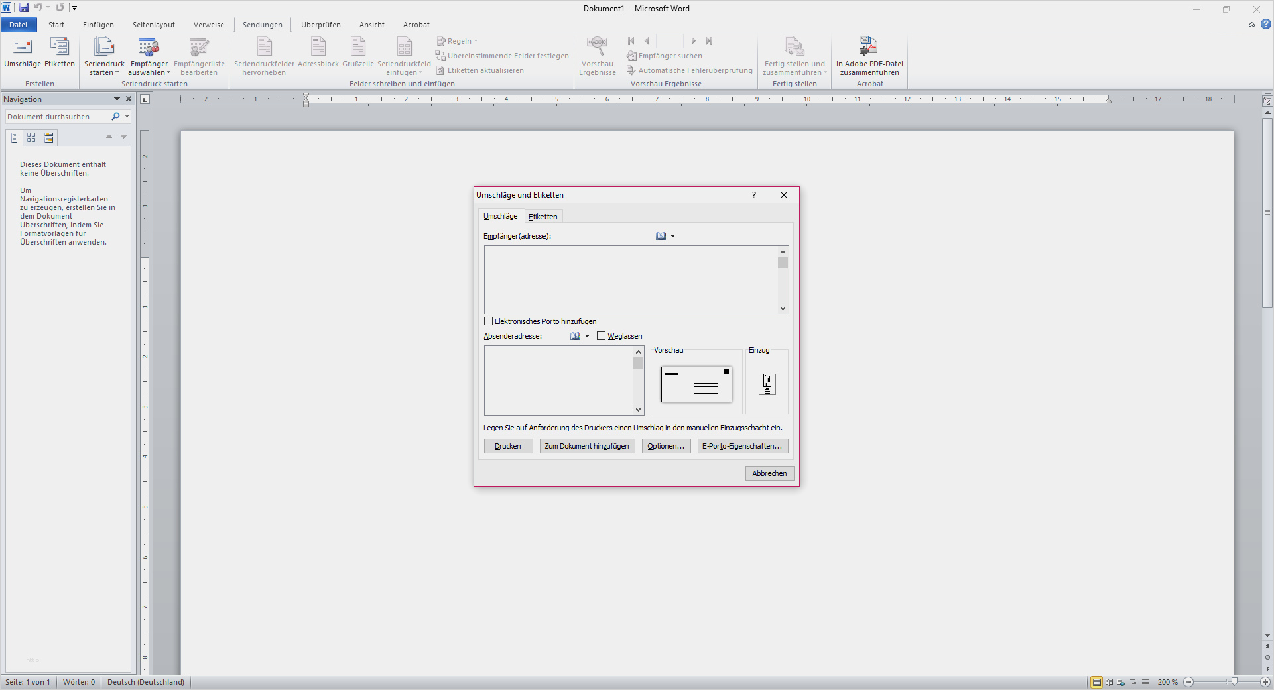
Task: Click the search magnifier in Navigation pane
Action: coord(116,117)
